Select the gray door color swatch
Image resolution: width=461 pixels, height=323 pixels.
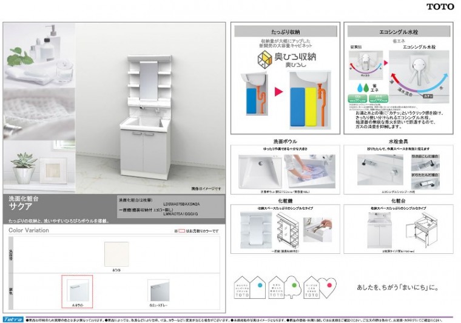coord(158,290)
